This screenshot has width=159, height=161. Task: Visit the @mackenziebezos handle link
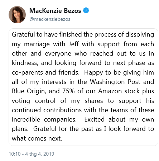click(x=50, y=19)
